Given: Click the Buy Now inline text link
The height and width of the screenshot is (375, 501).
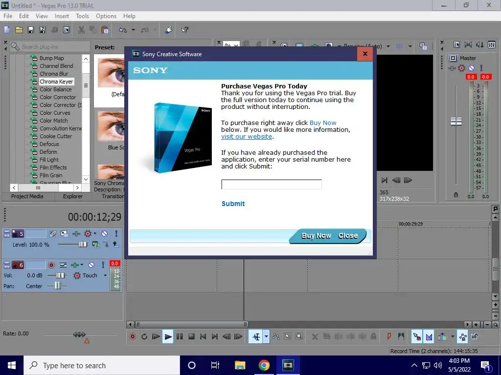Looking at the screenshot, I should point(323,123).
